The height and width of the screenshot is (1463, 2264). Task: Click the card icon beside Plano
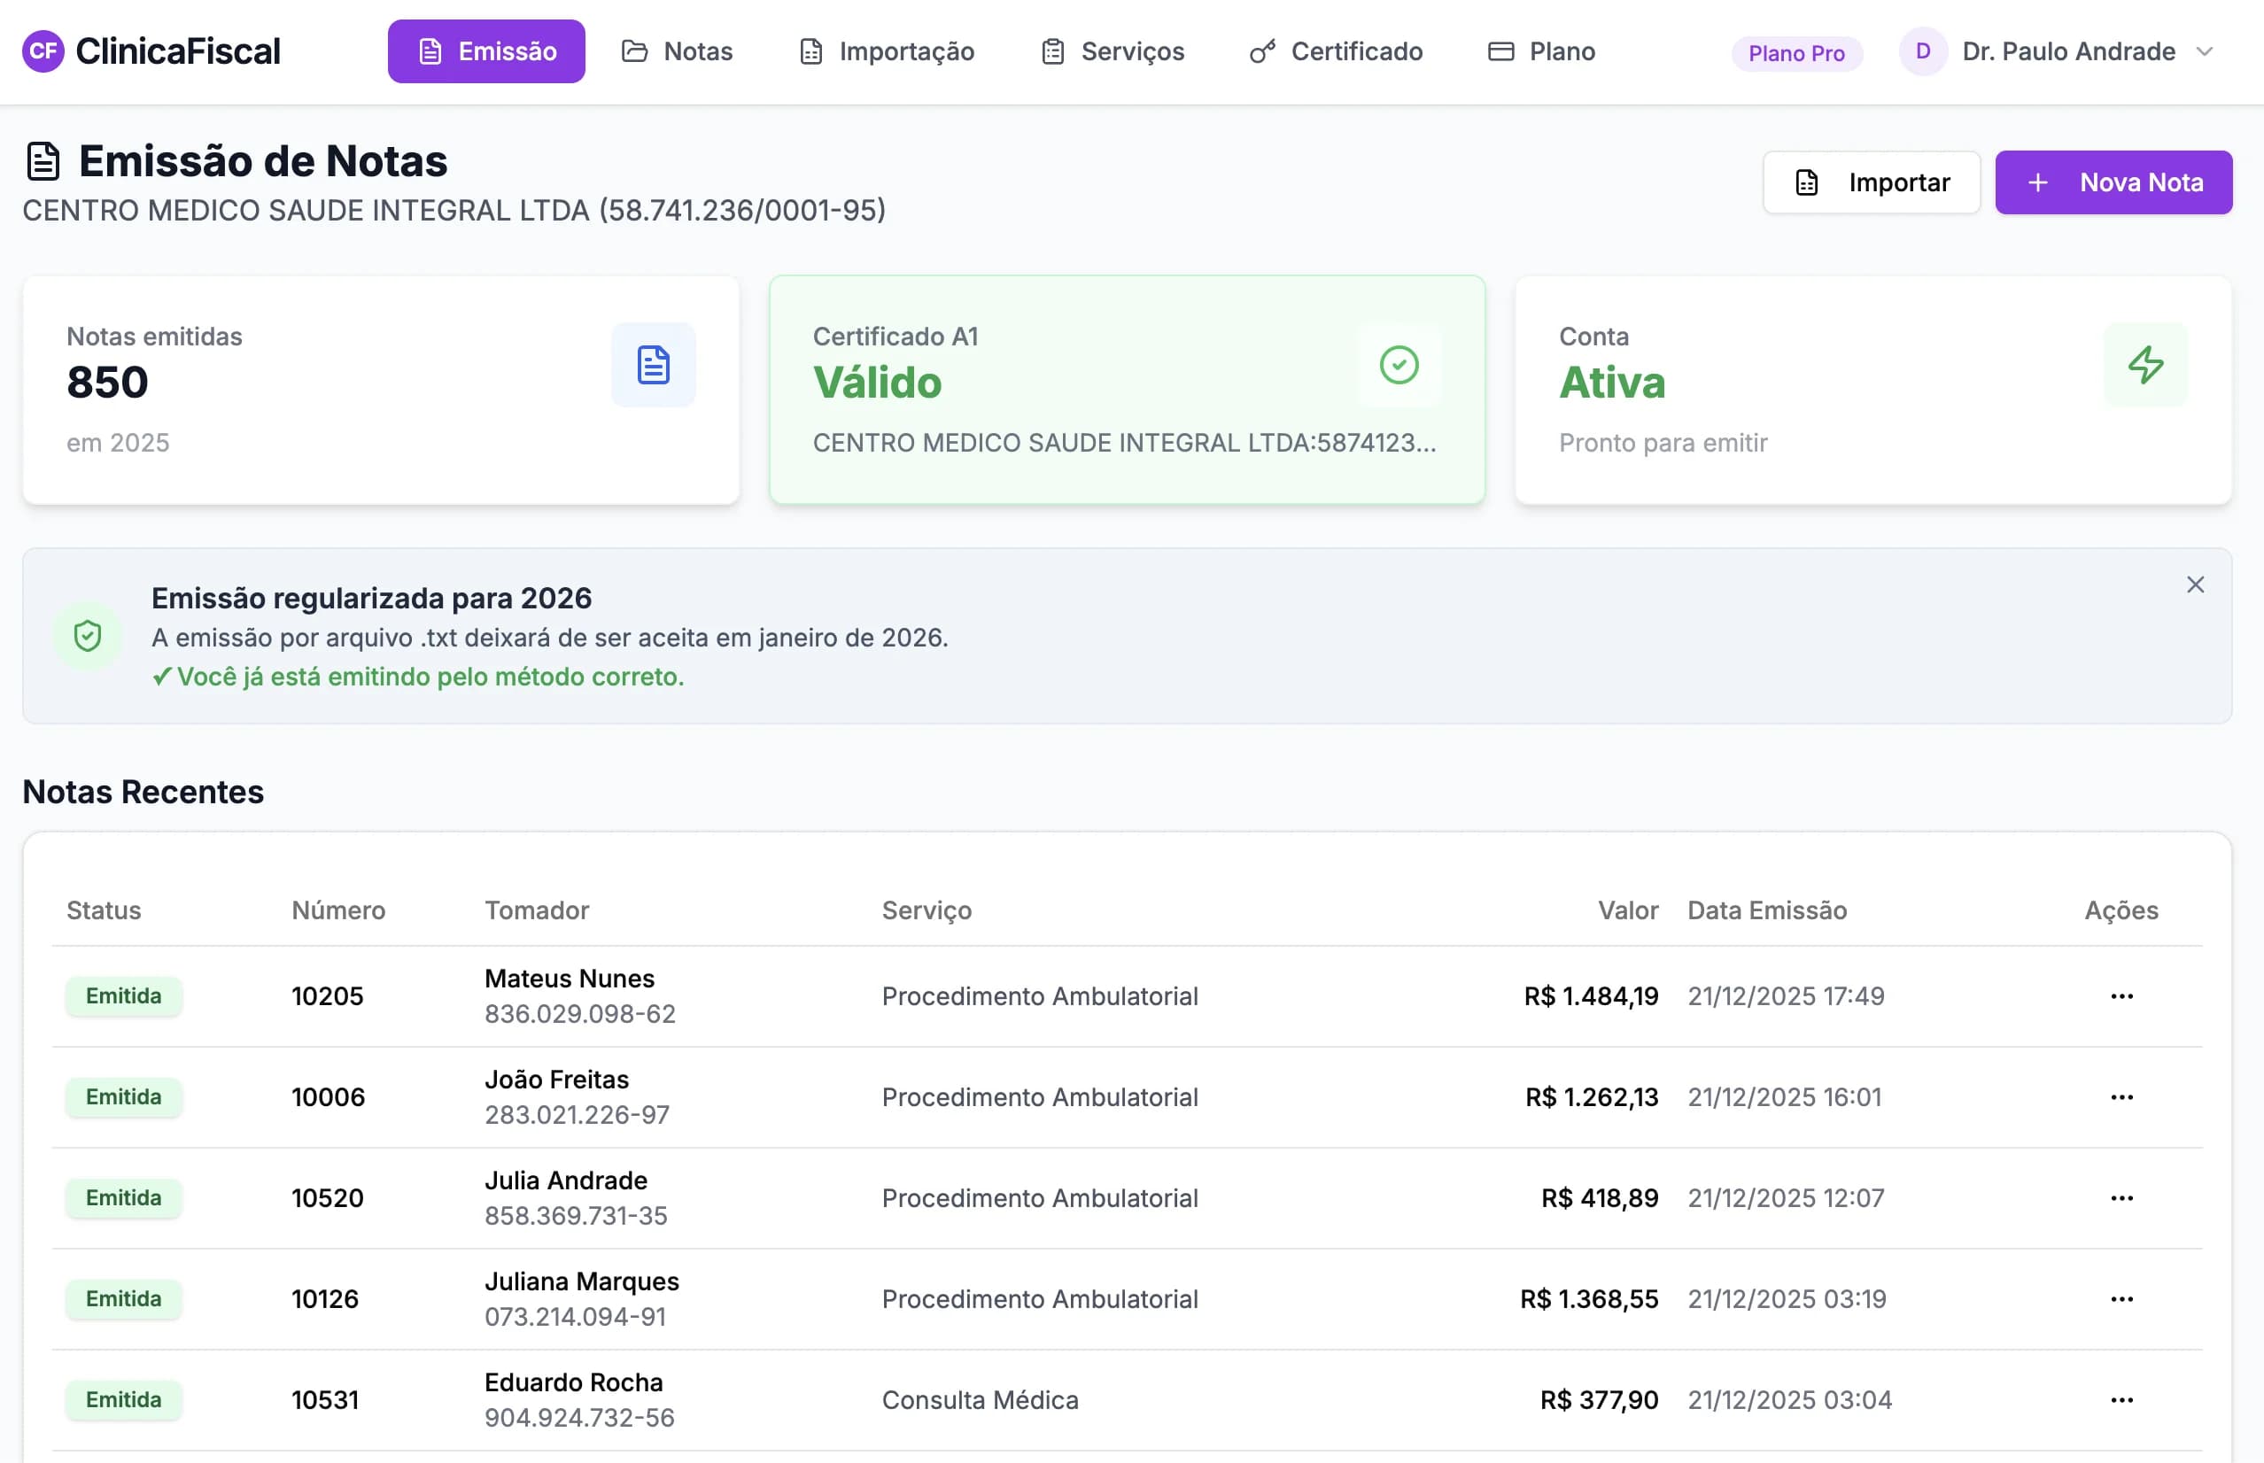1501,51
